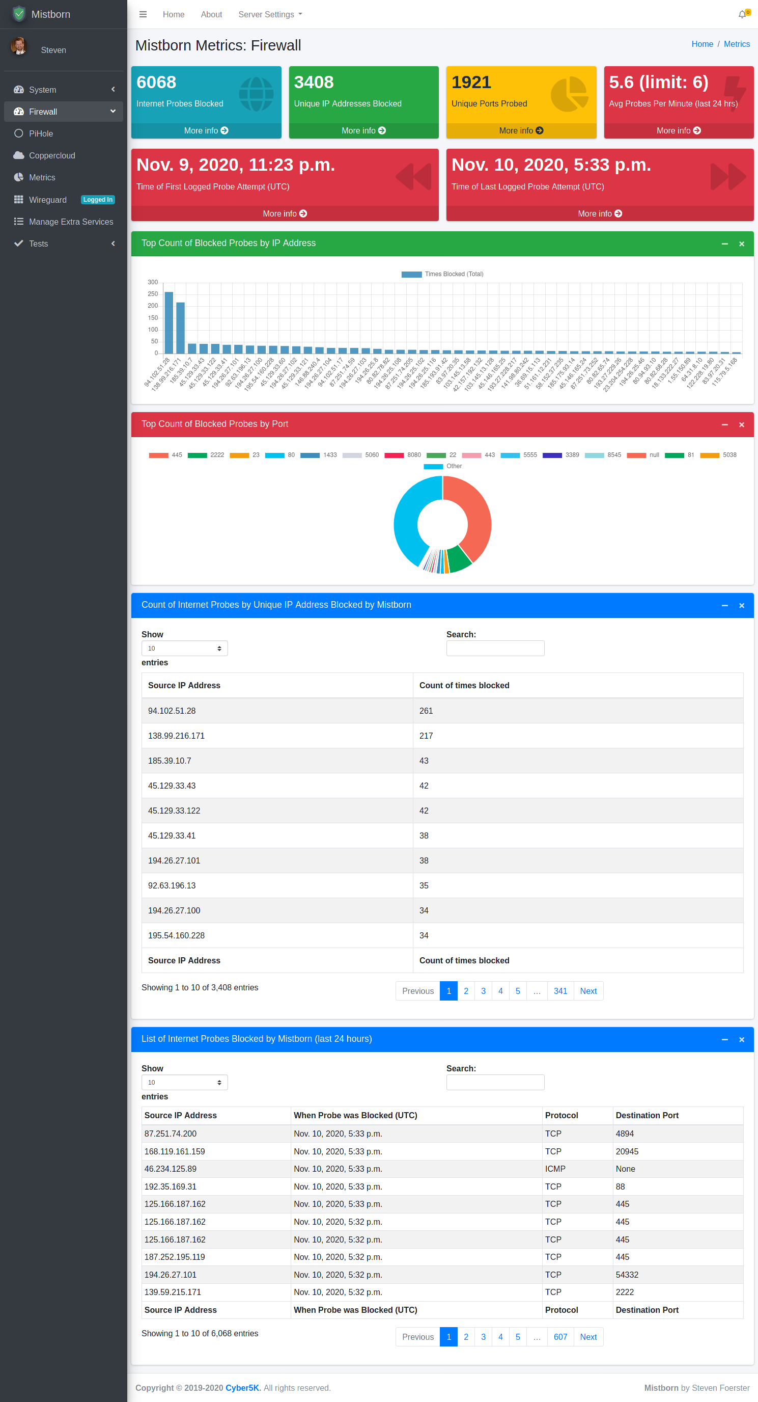Viewport: 758px width, 1402px height.
Task: Click the Search field in IP count table
Action: tap(495, 648)
